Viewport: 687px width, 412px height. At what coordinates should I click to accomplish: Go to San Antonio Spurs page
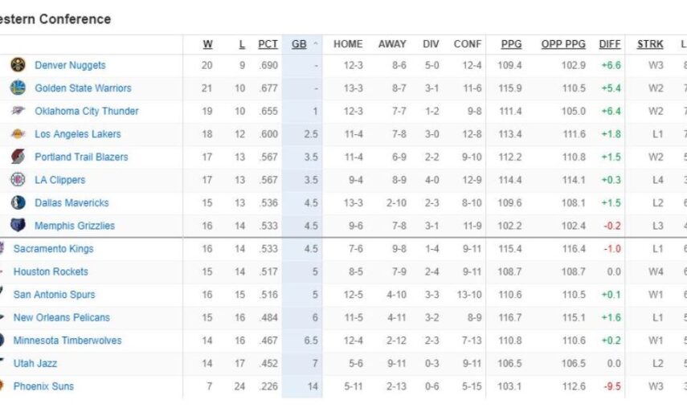pos(54,295)
